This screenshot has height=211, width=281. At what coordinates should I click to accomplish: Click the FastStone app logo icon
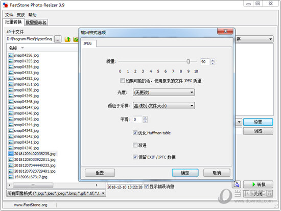(6, 5)
